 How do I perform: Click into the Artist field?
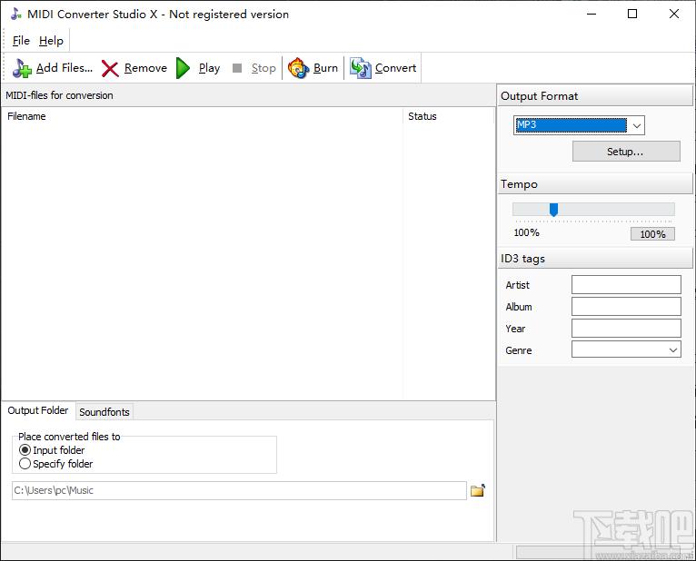626,285
